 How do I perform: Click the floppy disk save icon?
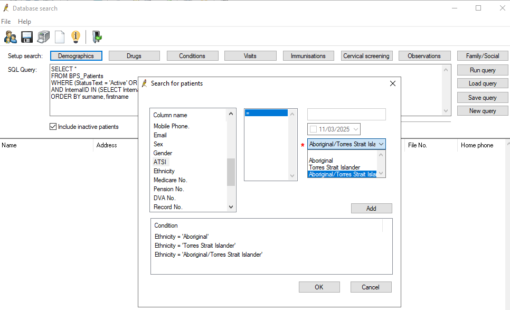tap(27, 37)
